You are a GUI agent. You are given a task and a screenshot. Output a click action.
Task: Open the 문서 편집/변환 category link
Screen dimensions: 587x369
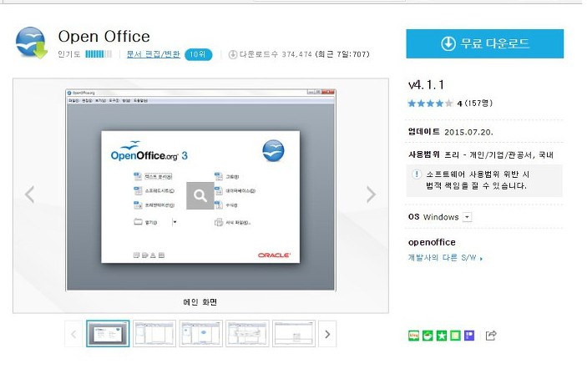pyautogui.click(x=153, y=54)
